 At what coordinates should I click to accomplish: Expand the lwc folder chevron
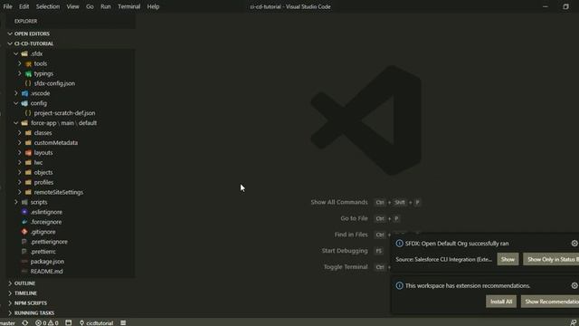coord(20,162)
